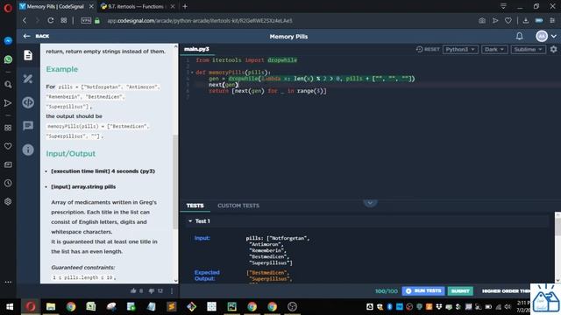The height and width of the screenshot is (315, 561).
Task: Open settings gear in the Opera sidebar
Action: [x=8, y=201]
